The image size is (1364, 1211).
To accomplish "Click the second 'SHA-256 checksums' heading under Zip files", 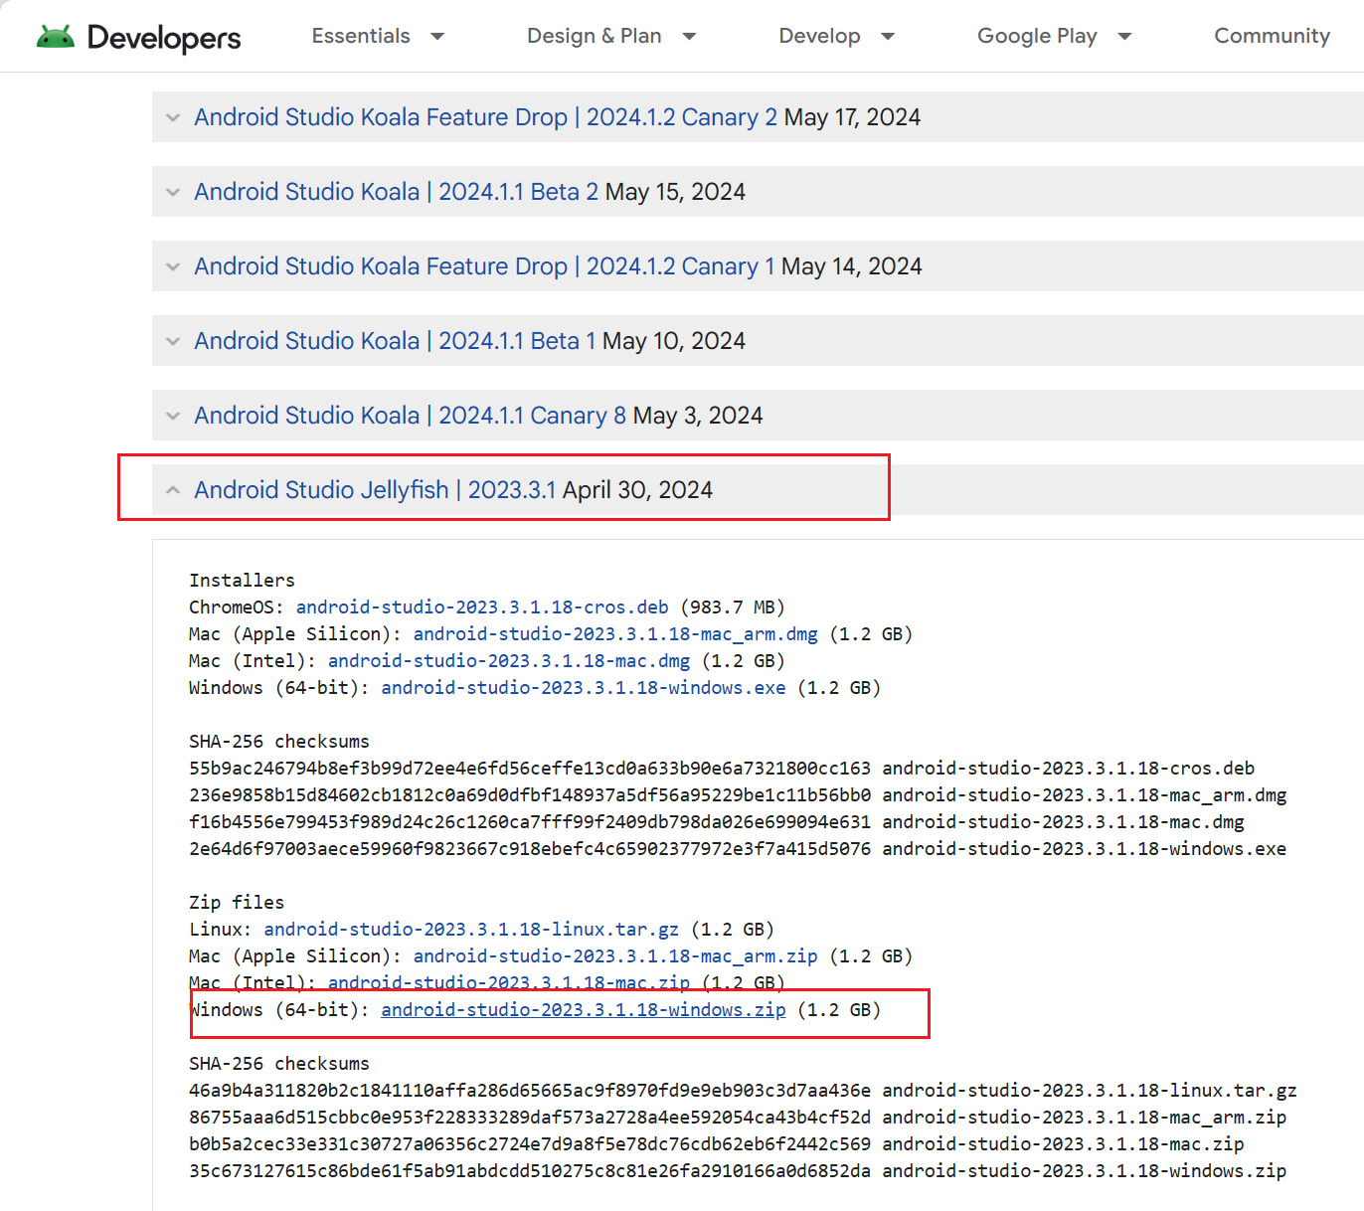I will pyautogui.click(x=279, y=1064).
